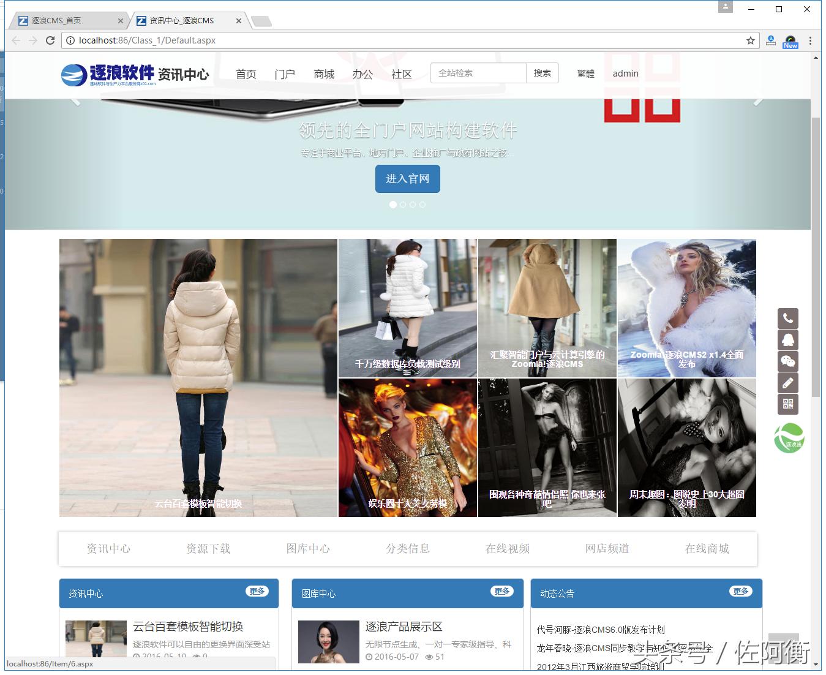This screenshot has height=675, width=826.
Task: Click the translate extension icon beside the bookmark star
Action: pyautogui.click(x=771, y=40)
